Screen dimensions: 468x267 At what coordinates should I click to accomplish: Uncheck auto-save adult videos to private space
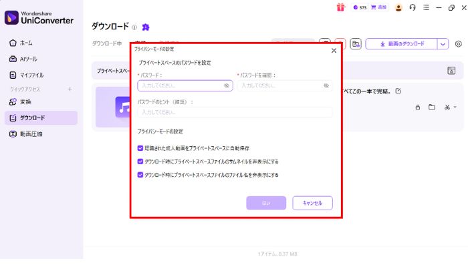click(140, 148)
